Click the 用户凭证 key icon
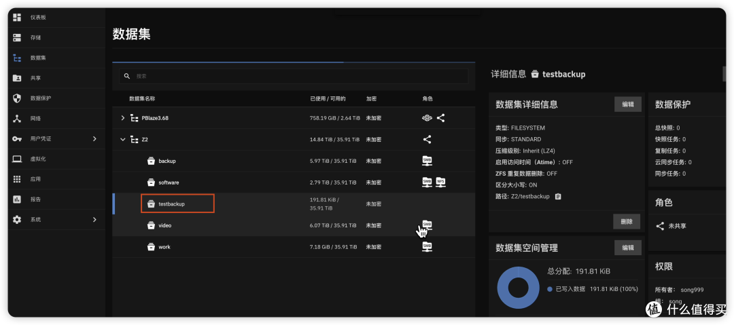Image resolution: width=734 pixels, height=325 pixels. (17, 139)
